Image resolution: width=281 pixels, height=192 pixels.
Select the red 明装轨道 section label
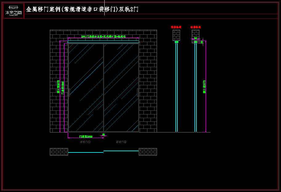[x=176, y=27]
